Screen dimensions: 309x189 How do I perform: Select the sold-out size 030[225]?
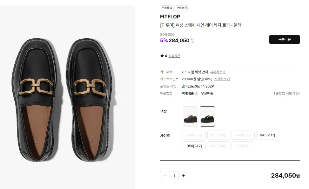194,135
